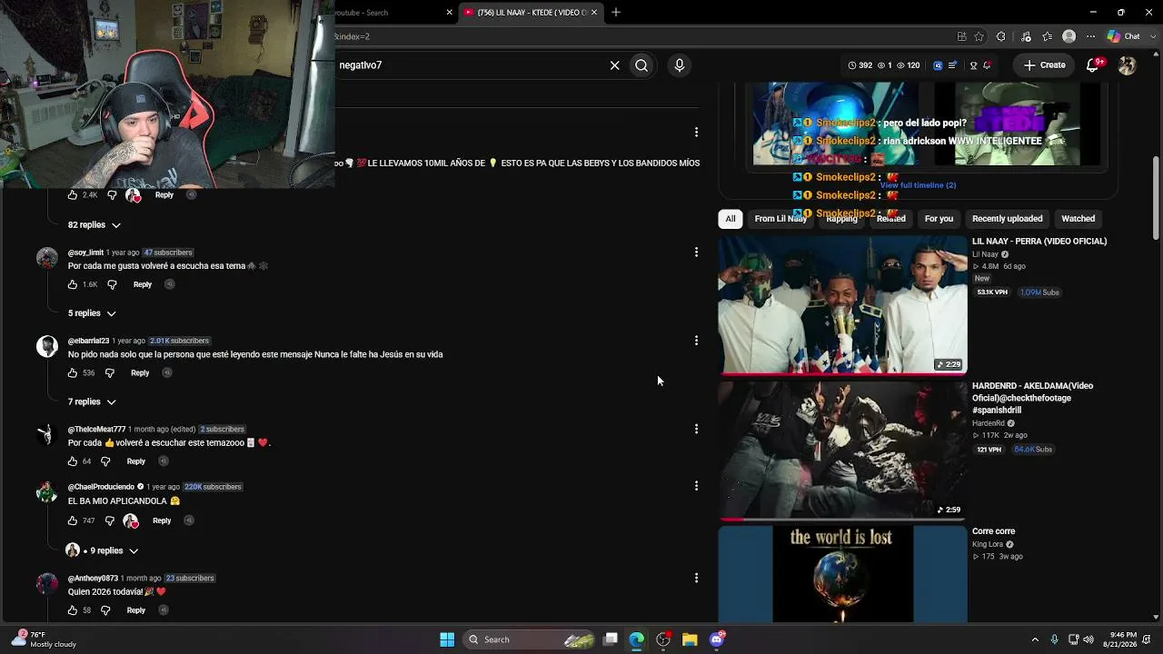Close the LIL NAAY - KTEDE browser tab

click(594, 13)
